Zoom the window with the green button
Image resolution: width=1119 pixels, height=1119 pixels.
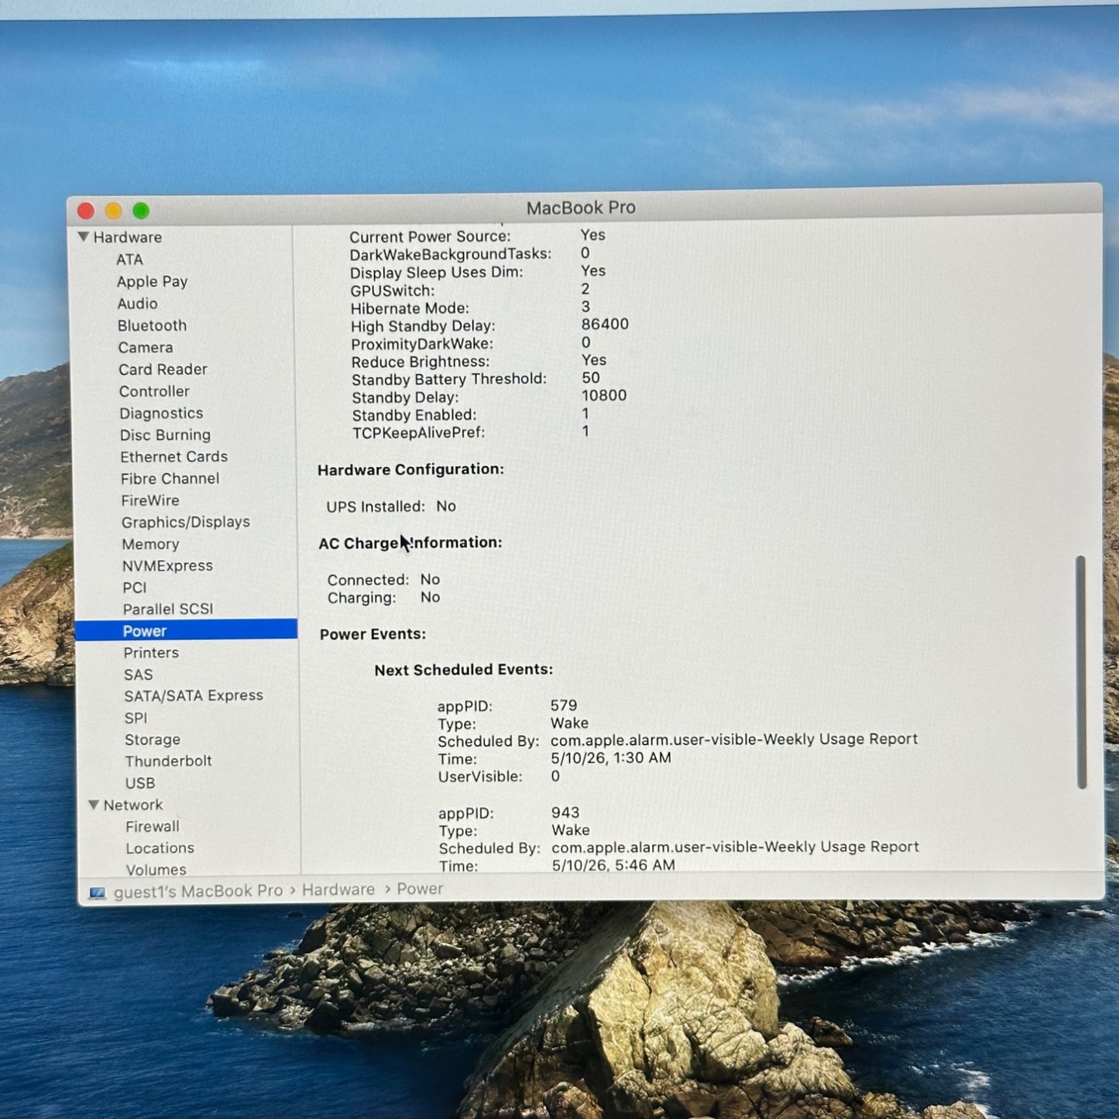pyautogui.click(x=141, y=211)
